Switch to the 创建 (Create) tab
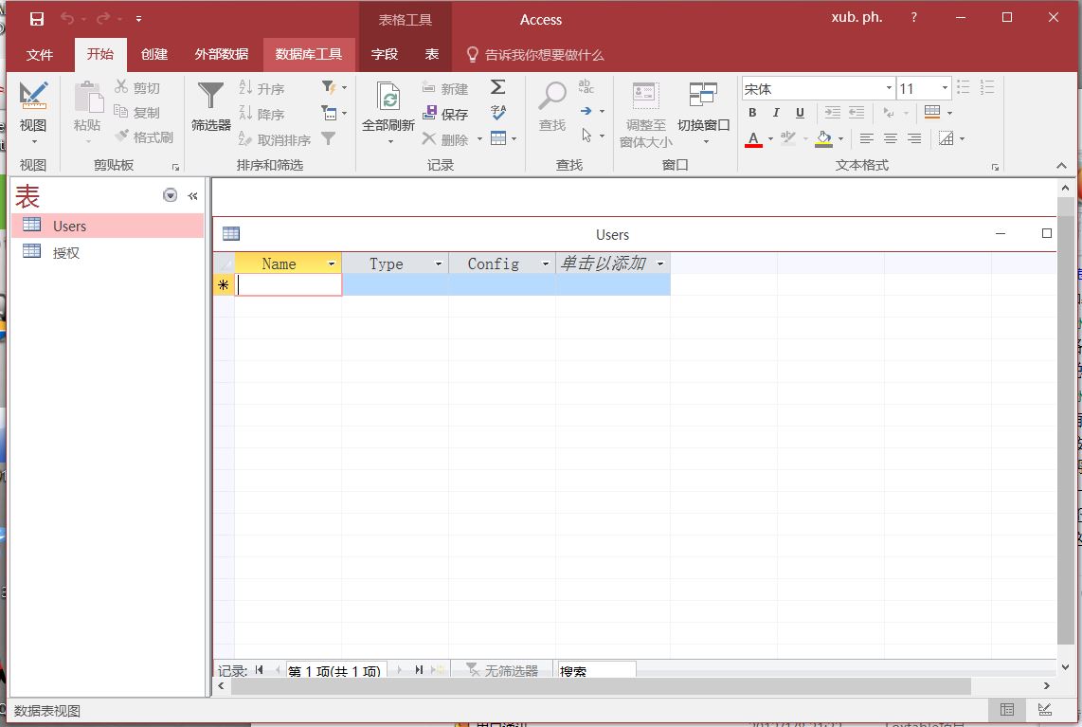This screenshot has height=727, width=1082. (x=154, y=55)
